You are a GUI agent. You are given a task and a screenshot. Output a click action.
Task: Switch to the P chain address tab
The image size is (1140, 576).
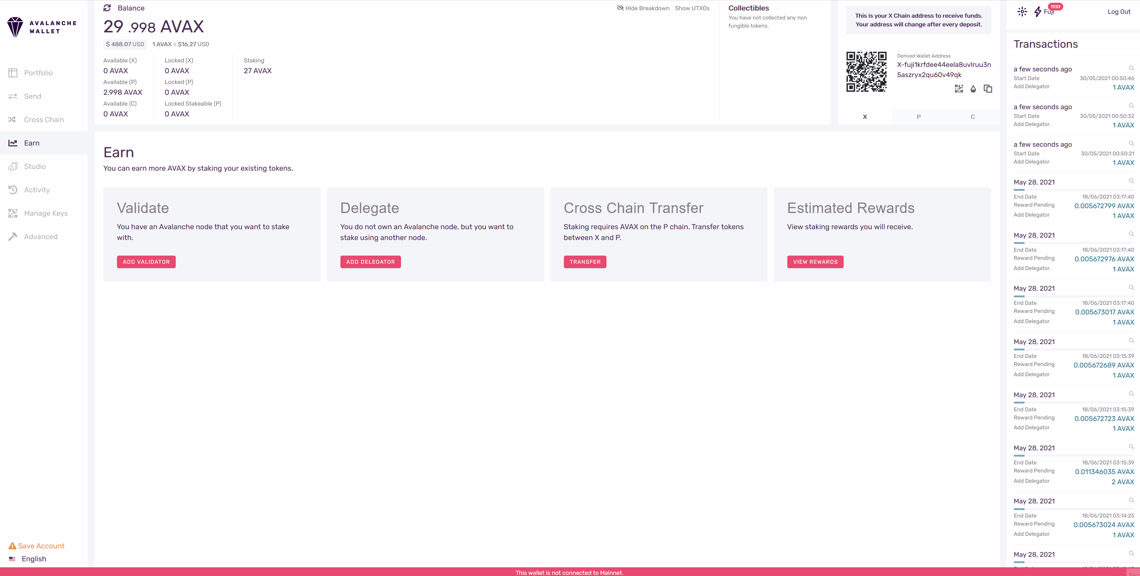[x=919, y=116]
